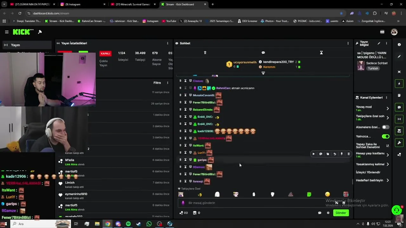The width and height of the screenshot is (406, 228).
Task: Toggle the Abonelere özel switch
Action: point(385,127)
